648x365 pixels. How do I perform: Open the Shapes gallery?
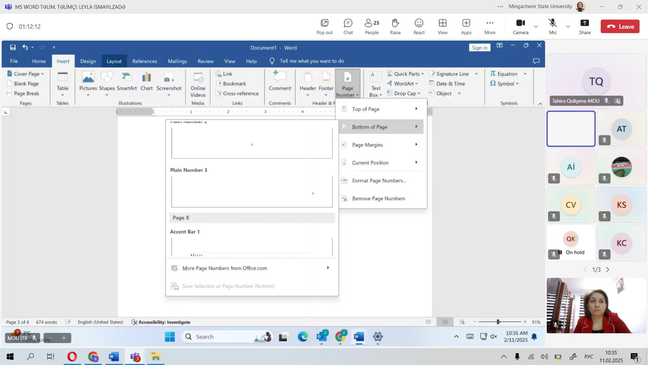coord(107,84)
